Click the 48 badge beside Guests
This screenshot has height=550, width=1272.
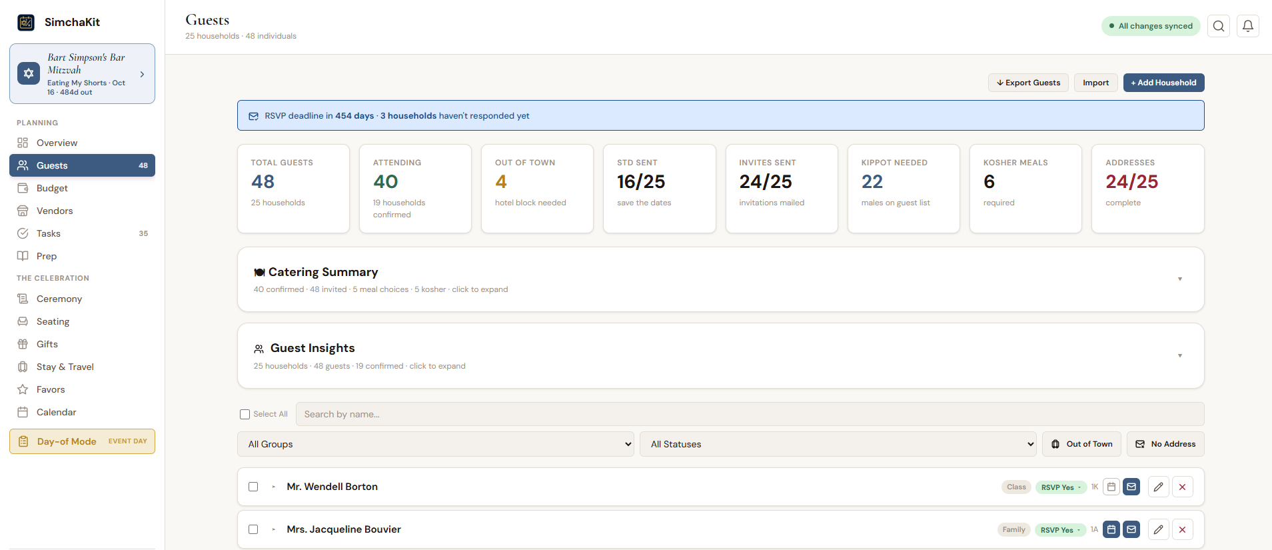[143, 165]
